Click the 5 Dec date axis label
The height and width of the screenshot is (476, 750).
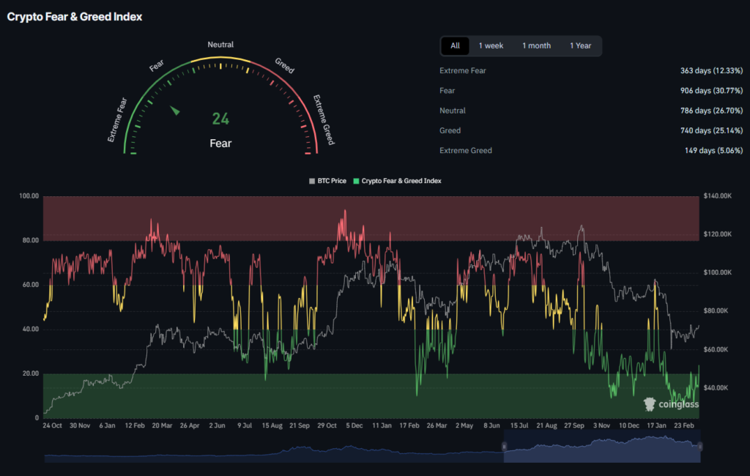click(x=354, y=425)
